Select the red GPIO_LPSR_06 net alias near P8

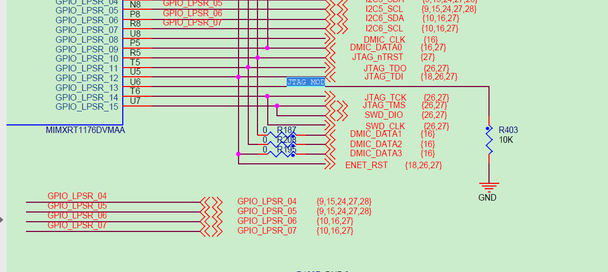coord(193,13)
